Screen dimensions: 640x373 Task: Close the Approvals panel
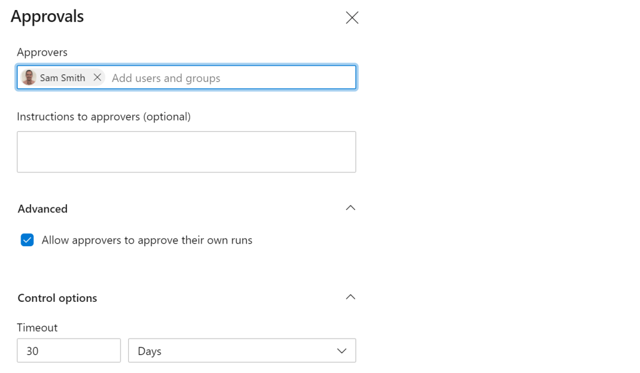point(352,18)
